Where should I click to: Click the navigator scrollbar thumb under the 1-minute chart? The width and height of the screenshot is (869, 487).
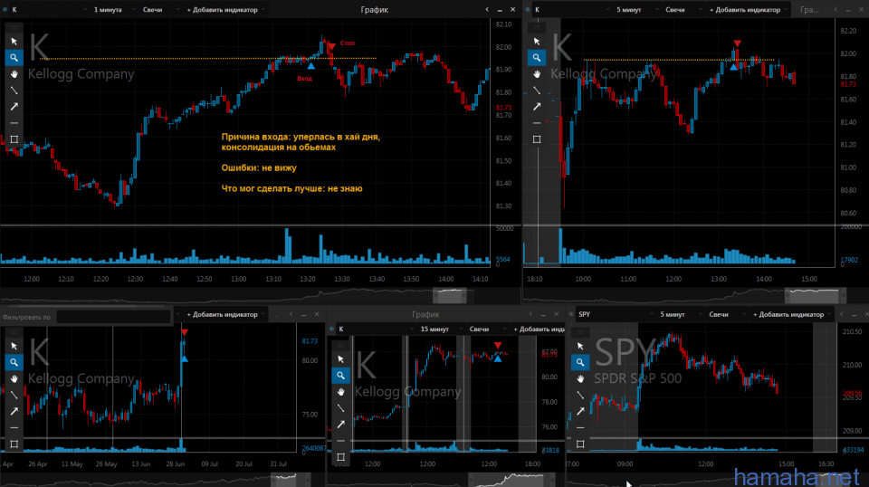(x=450, y=296)
